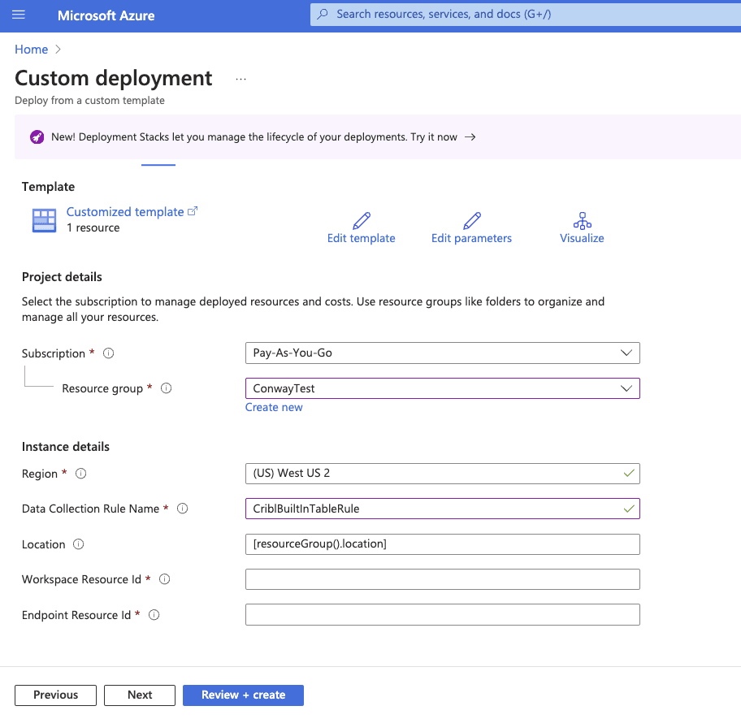Open the Visualize diagram icon
The height and width of the screenshot is (719, 741).
coord(582,221)
